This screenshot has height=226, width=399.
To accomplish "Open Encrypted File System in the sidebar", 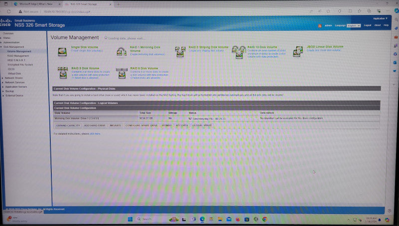I will pyautogui.click(x=20, y=65).
